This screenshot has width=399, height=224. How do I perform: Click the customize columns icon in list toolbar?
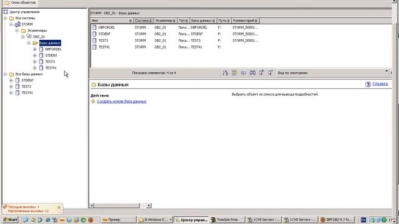tap(244, 73)
